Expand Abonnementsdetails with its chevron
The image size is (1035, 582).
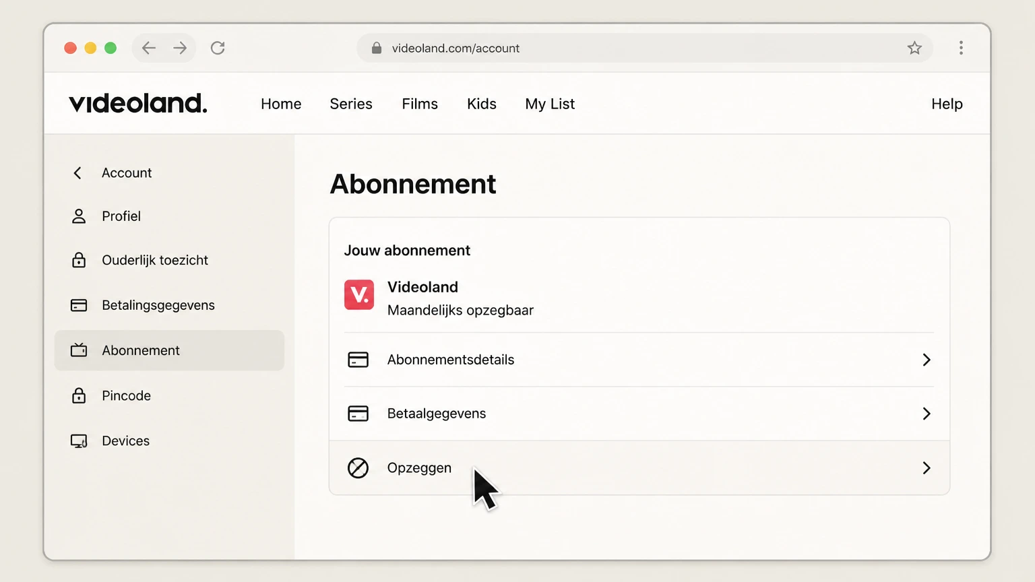pyautogui.click(x=927, y=360)
